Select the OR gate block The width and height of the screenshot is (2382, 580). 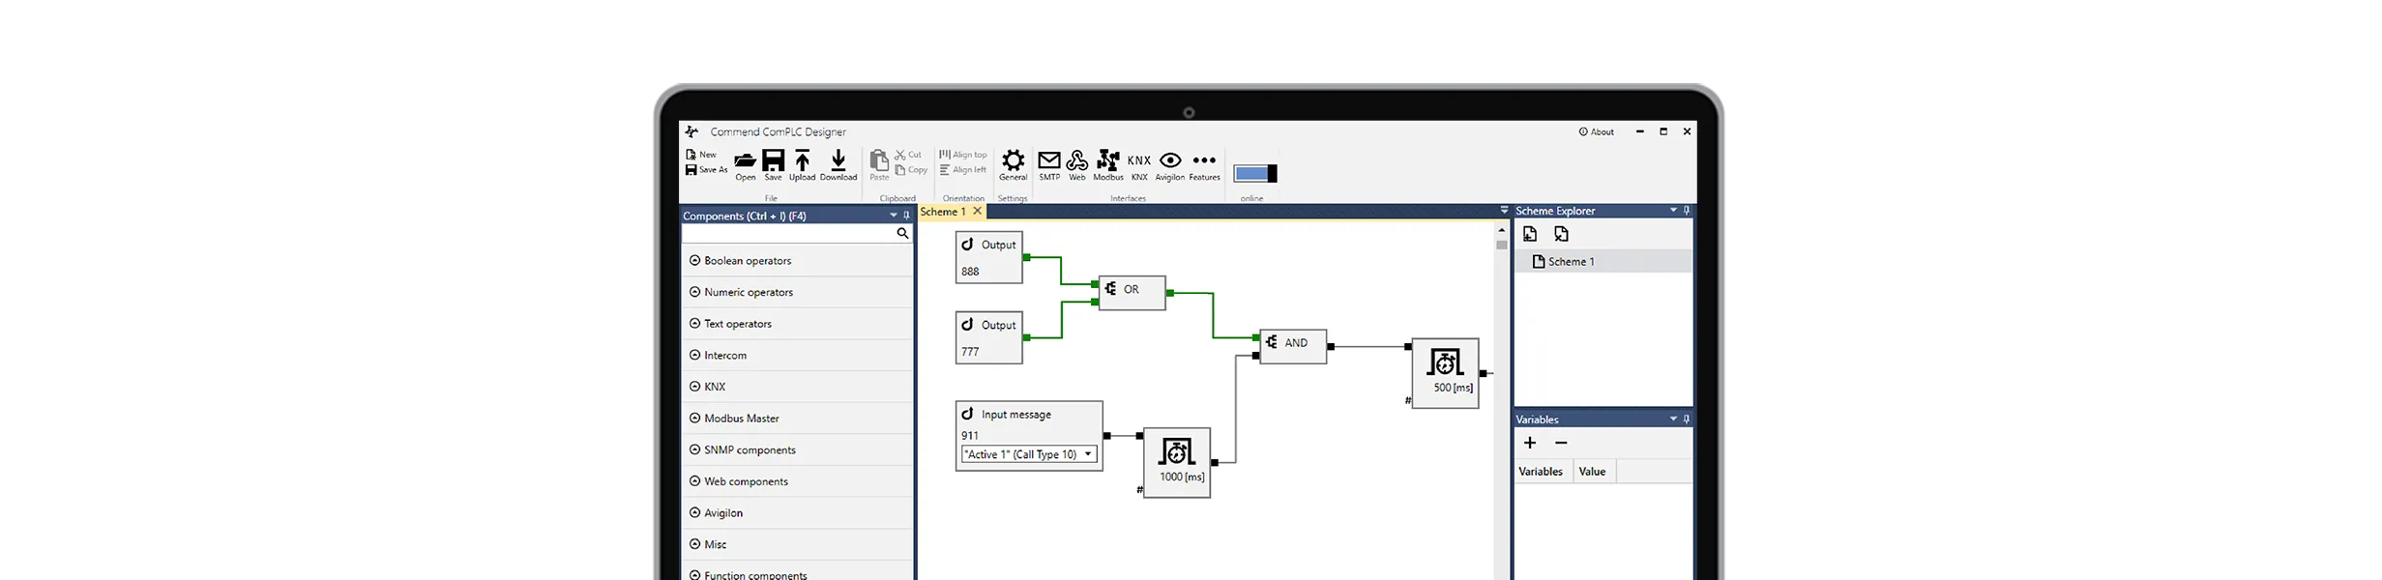pos(1132,293)
